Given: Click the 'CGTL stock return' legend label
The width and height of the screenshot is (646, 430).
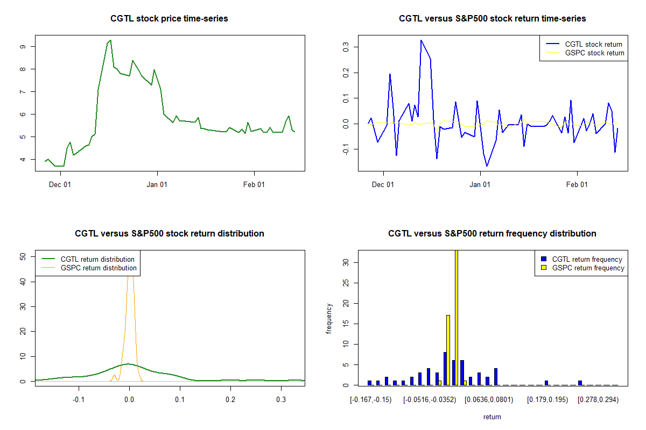Looking at the screenshot, I should 593,44.
